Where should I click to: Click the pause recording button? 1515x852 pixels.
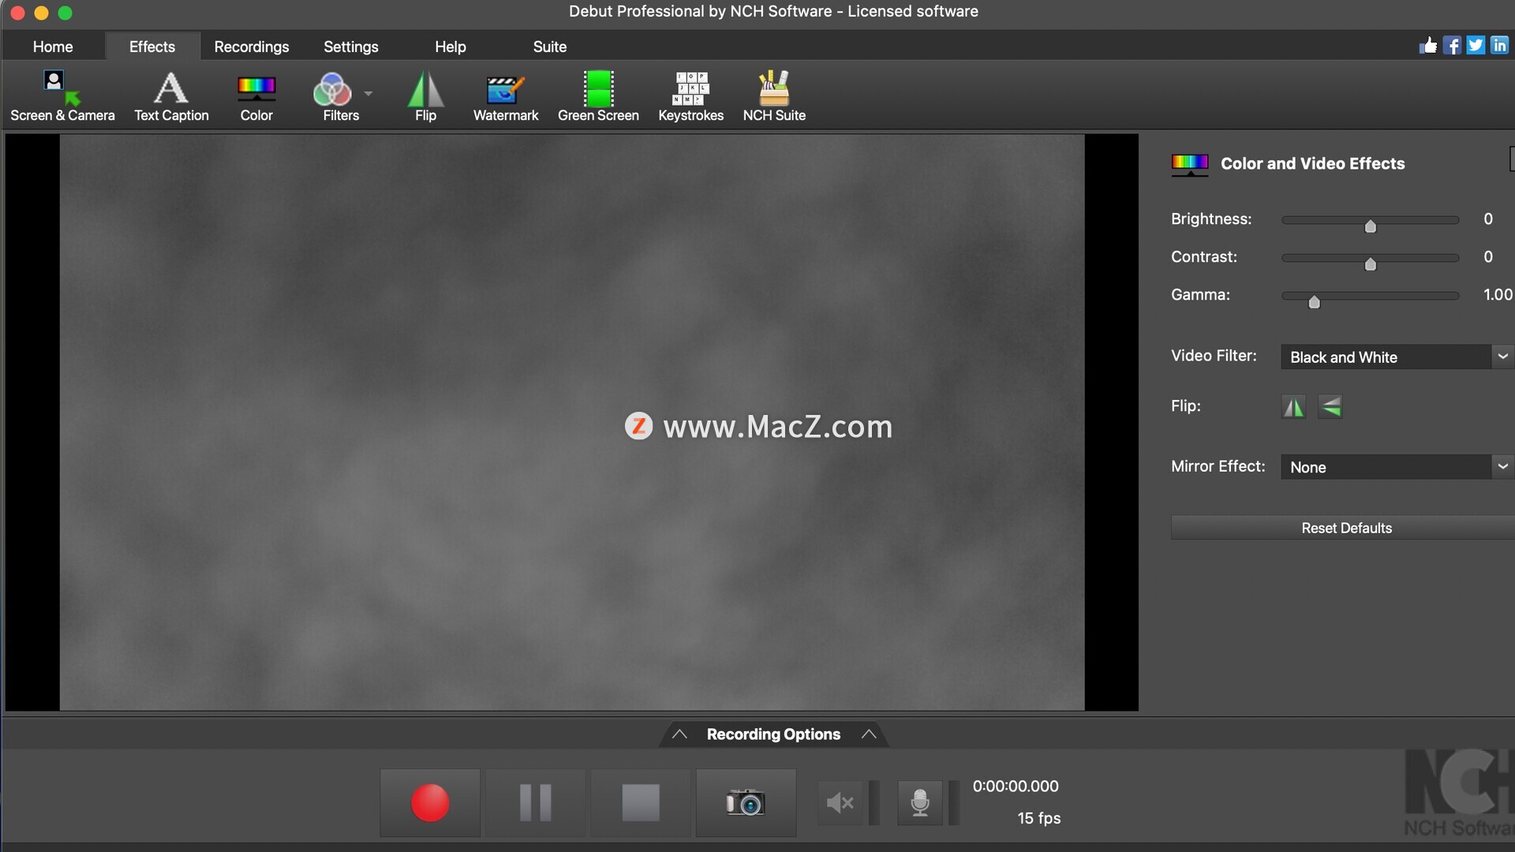(535, 803)
